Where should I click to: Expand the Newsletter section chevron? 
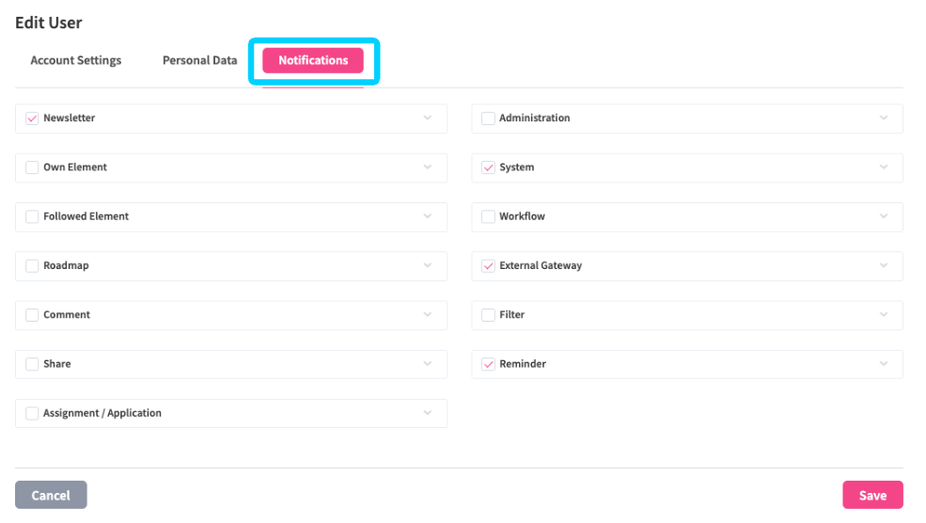click(x=428, y=119)
